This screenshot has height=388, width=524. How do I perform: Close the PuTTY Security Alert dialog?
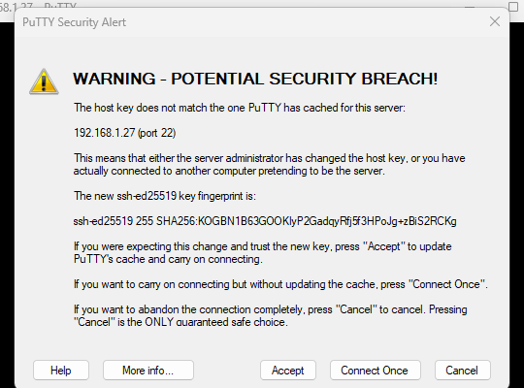(494, 21)
